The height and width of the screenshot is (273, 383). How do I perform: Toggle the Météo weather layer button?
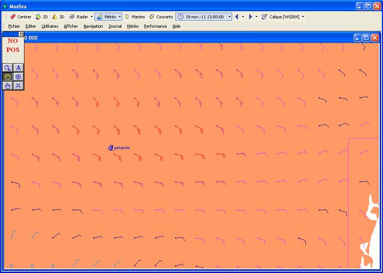tap(106, 17)
